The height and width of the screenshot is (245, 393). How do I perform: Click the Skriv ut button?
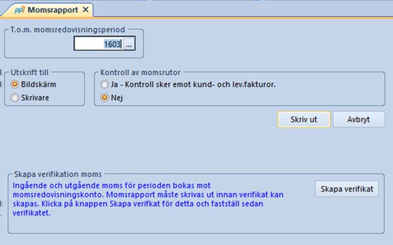tap(303, 119)
